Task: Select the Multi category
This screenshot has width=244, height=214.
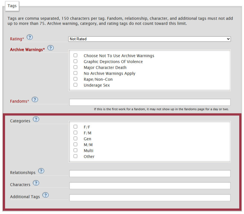Action: click(75, 150)
